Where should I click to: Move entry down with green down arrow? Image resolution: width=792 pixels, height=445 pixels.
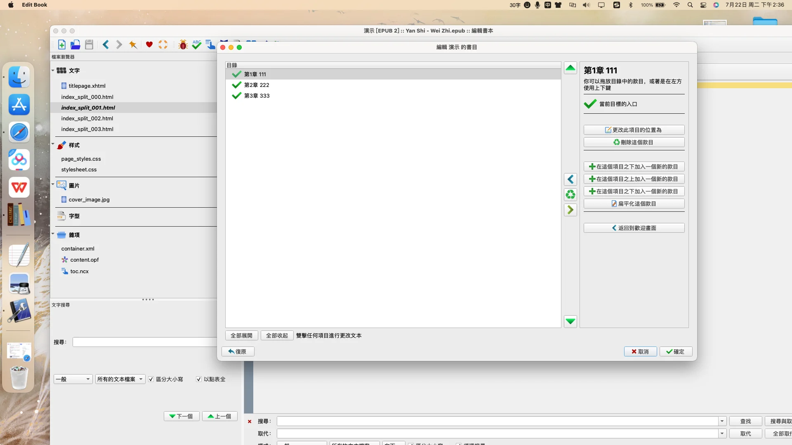[570, 321]
